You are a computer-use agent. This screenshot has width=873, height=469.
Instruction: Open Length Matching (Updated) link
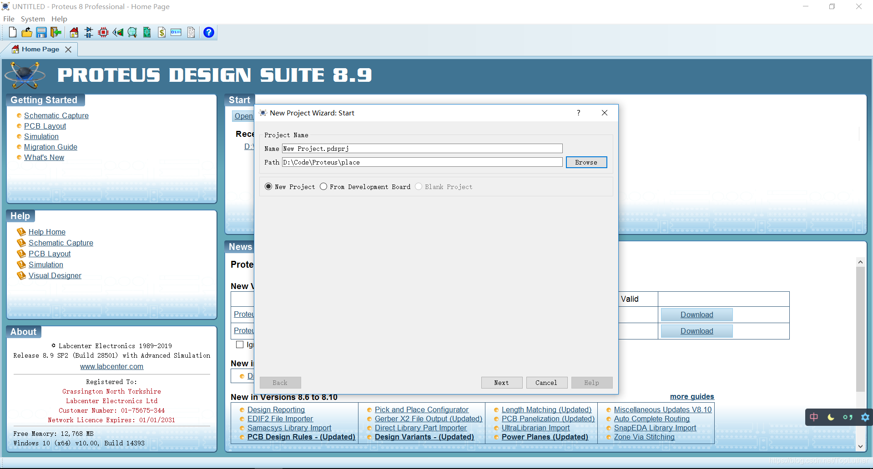click(546, 409)
